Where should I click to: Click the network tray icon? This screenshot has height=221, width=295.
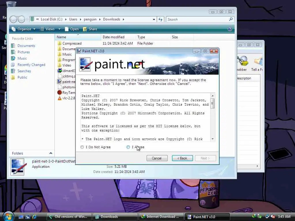pos(267,216)
